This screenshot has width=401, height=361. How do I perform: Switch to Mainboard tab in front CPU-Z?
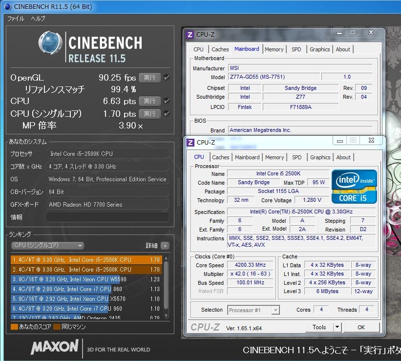(x=247, y=157)
